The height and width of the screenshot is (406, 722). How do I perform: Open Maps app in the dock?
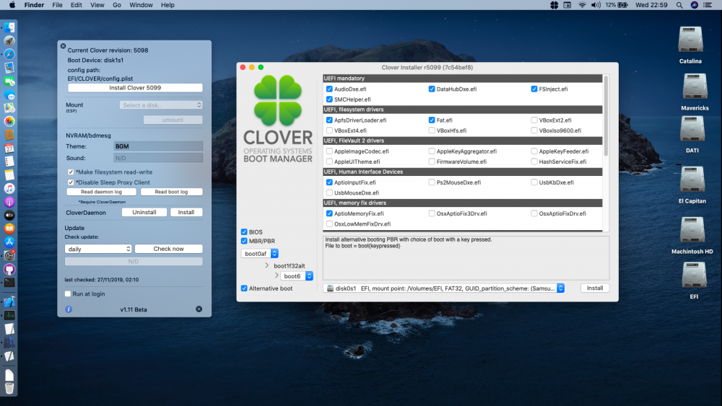[x=9, y=108]
